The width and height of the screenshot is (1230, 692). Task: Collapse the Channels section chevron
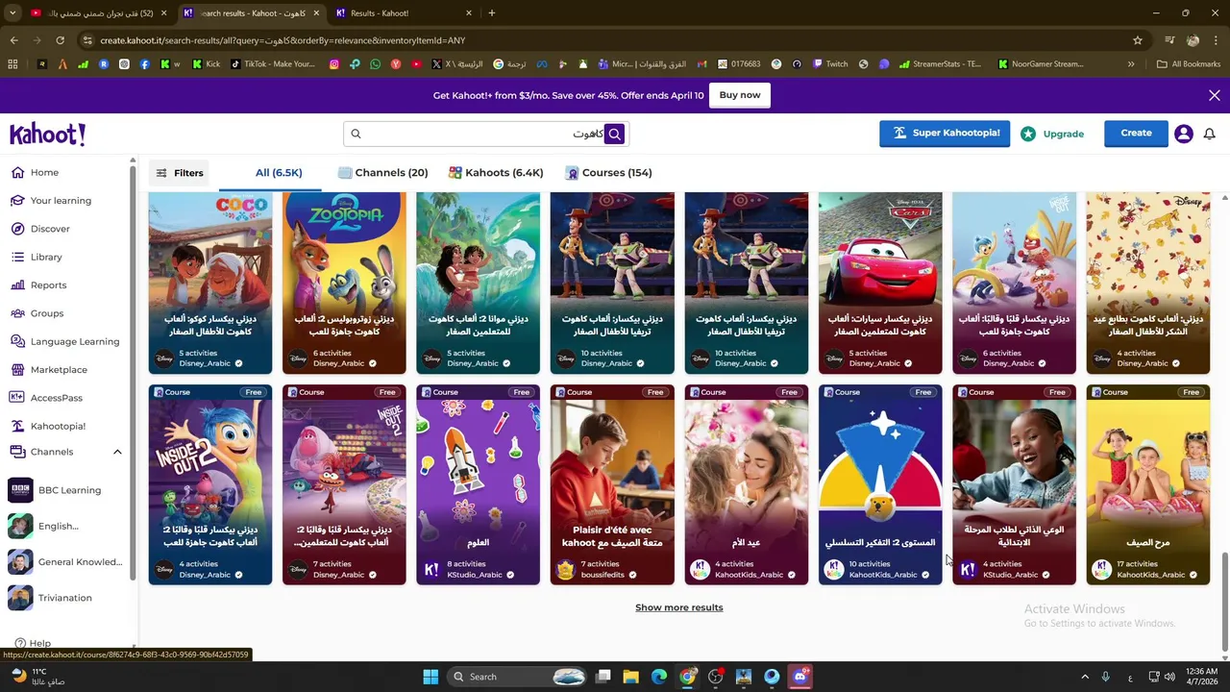[x=117, y=452]
